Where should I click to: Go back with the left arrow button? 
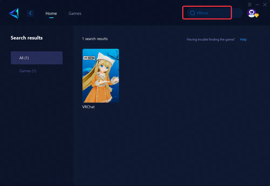(x=30, y=13)
